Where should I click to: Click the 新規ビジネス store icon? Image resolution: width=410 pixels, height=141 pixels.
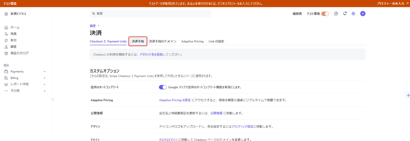tap(6, 14)
